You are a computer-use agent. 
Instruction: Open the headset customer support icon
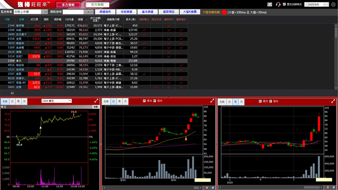[x=278, y=5]
